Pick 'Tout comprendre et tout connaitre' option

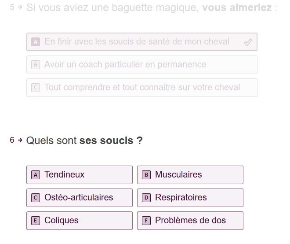point(142,88)
